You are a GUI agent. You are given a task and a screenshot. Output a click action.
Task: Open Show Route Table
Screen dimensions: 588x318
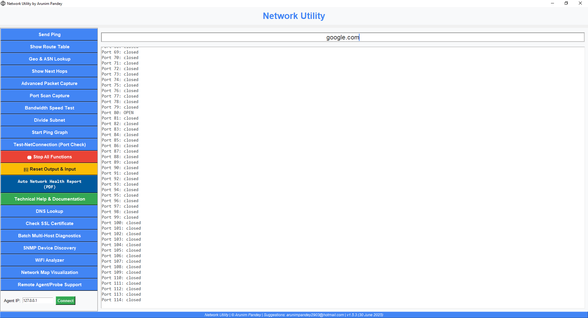tap(49, 47)
